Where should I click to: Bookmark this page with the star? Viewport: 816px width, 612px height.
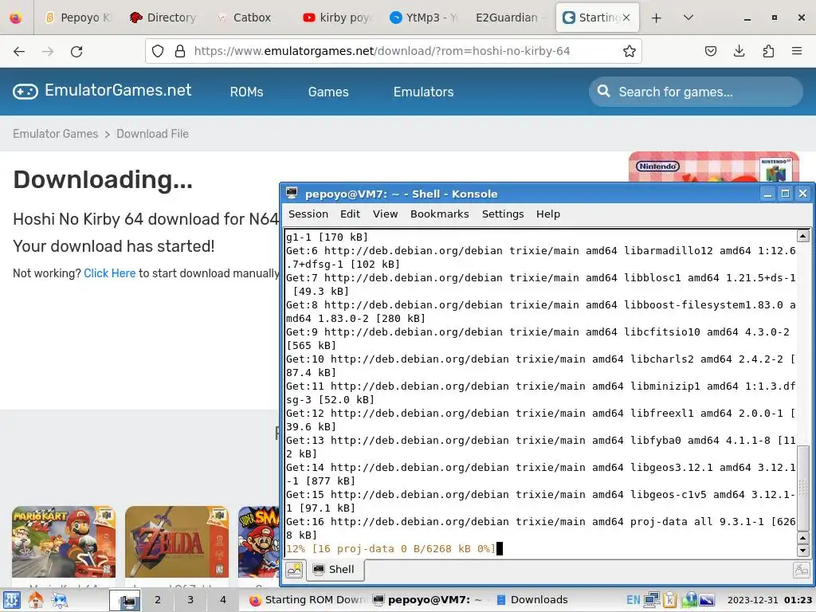(630, 51)
